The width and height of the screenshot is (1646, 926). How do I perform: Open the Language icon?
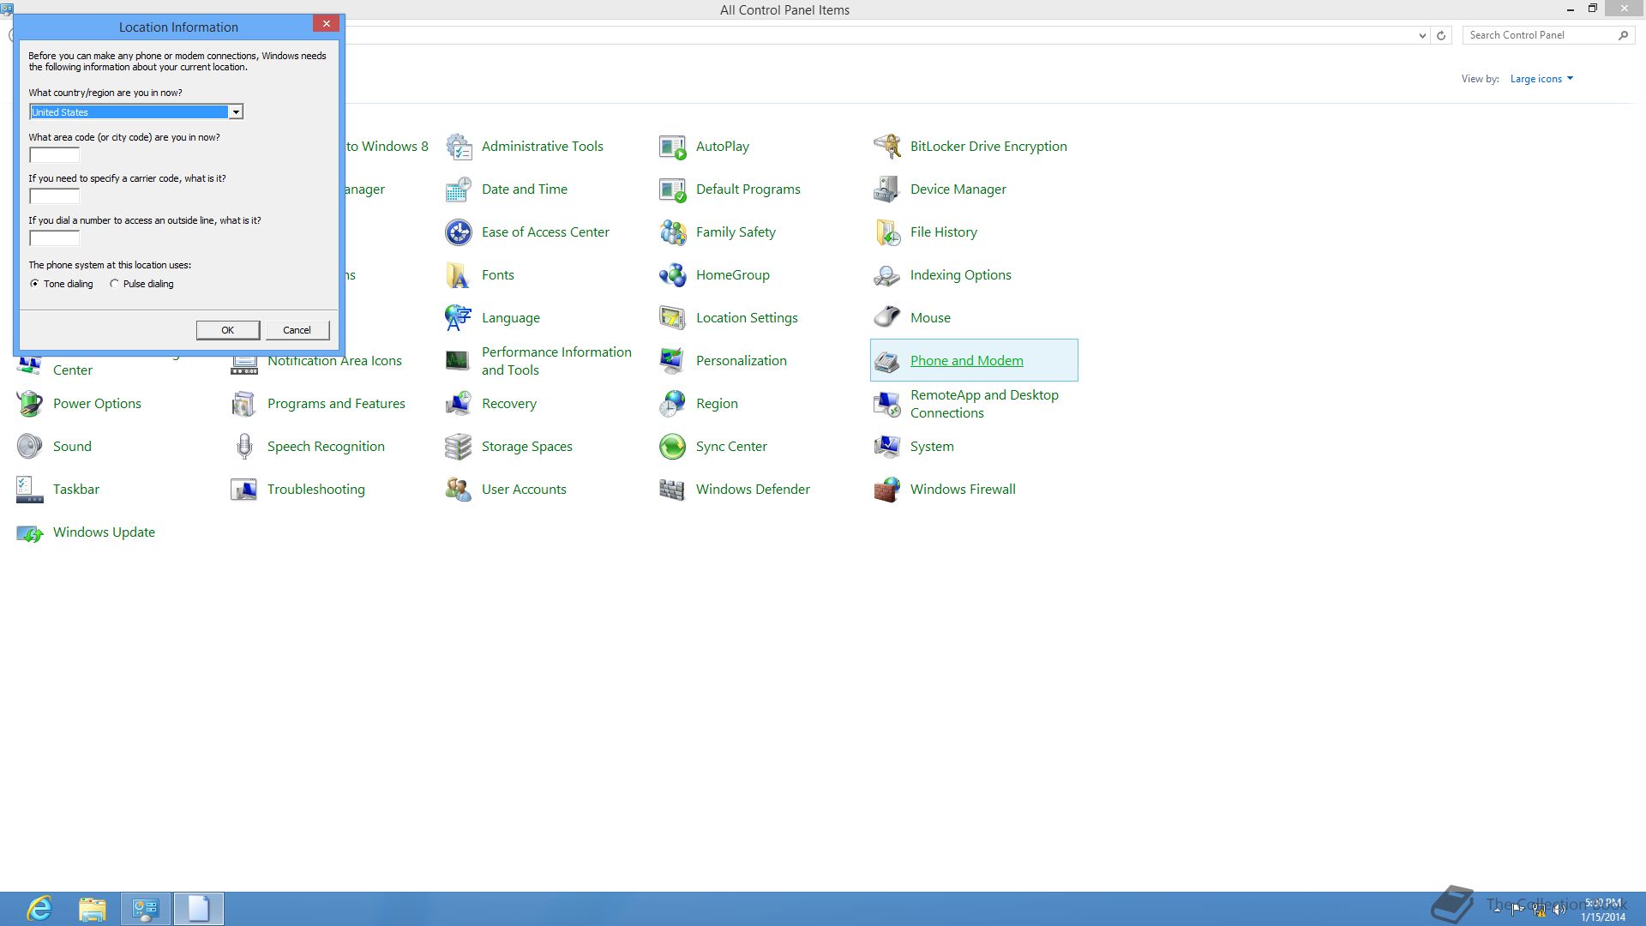point(459,318)
